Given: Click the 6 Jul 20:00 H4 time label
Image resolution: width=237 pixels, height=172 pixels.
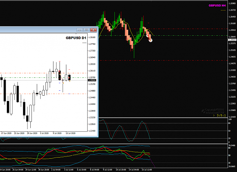Looking at the screenshot, I should pos(82,170).
